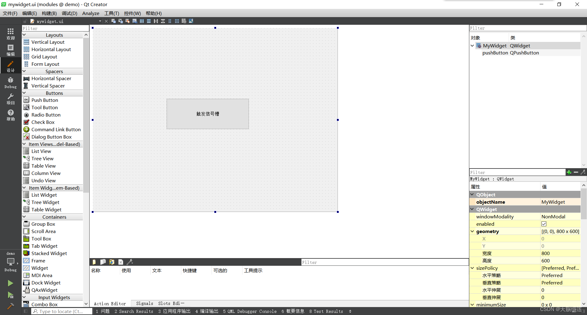Click the Adjust Size toolbar icon

[191, 21]
